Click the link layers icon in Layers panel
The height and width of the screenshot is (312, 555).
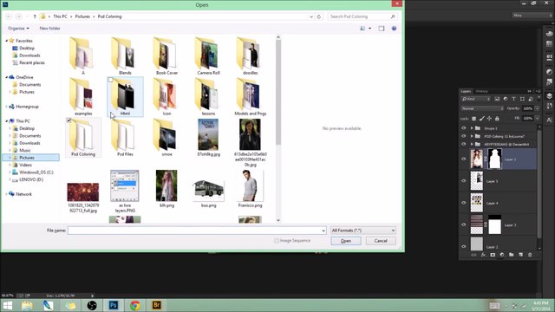click(x=473, y=255)
